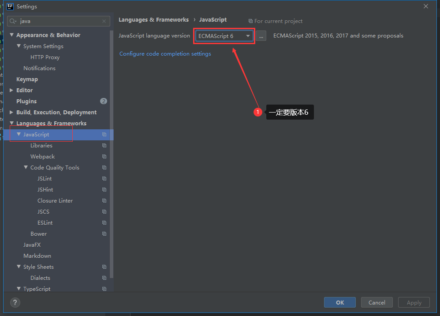
Task: Select Dialects under Style Sheets
Action: [x=40, y=278]
